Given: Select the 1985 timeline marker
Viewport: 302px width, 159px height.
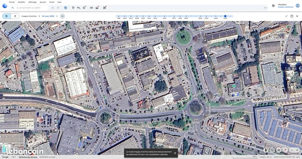Looking at the screenshot, I should (x=119, y=16).
